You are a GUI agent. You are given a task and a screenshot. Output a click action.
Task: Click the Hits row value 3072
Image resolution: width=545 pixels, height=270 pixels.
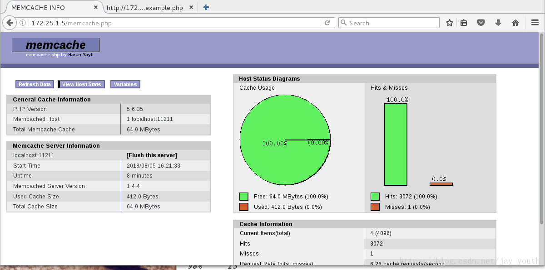(x=377, y=244)
